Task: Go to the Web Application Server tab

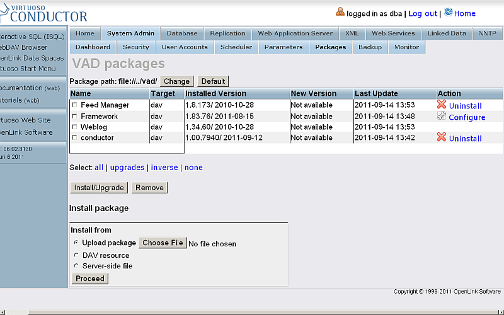Action: click(295, 33)
